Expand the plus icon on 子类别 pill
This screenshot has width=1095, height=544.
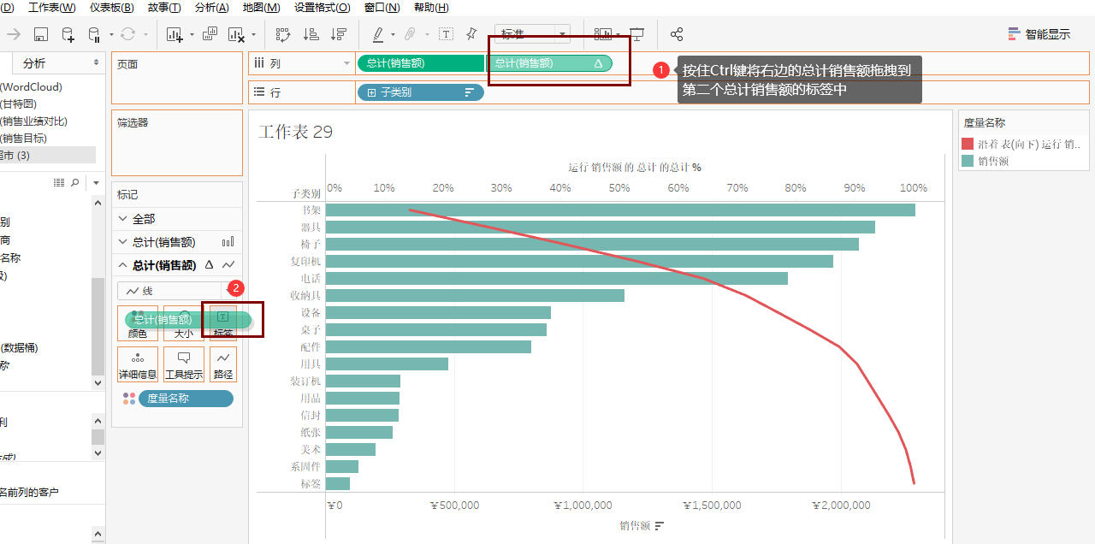(x=371, y=92)
